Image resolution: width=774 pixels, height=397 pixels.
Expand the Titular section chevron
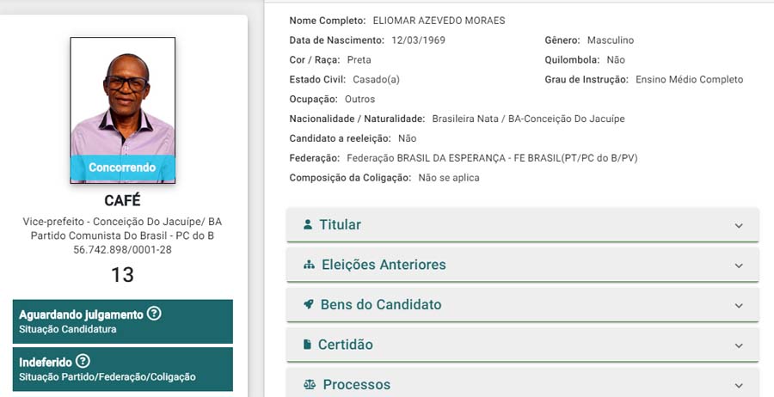(739, 225)
